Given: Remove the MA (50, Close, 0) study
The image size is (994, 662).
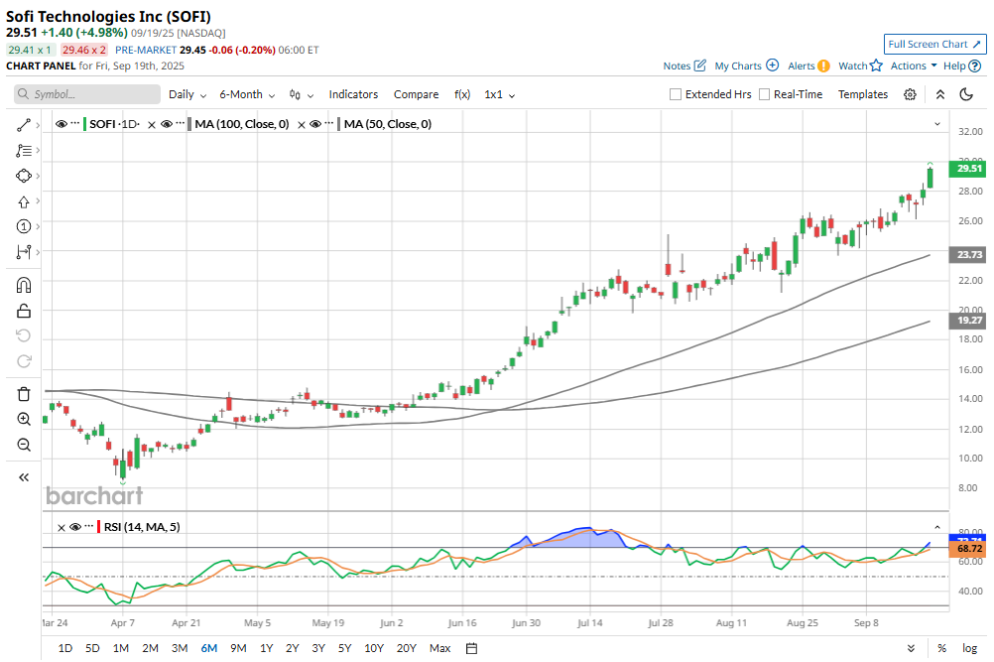Looking at the screenshot, I should (x=302, y=125).
